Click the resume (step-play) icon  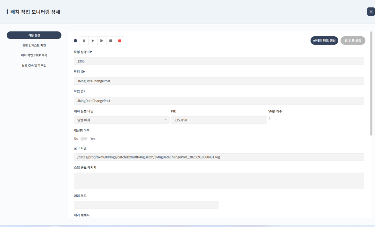pos(102,41)
